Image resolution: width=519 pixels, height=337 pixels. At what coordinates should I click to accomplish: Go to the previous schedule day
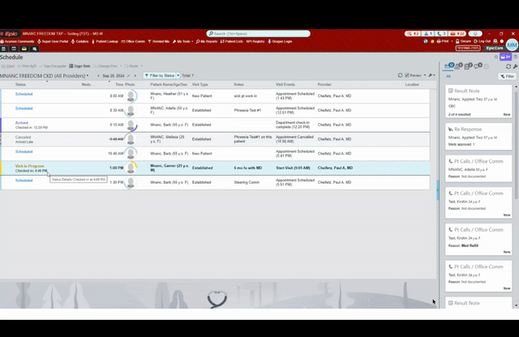pos(98,75)
